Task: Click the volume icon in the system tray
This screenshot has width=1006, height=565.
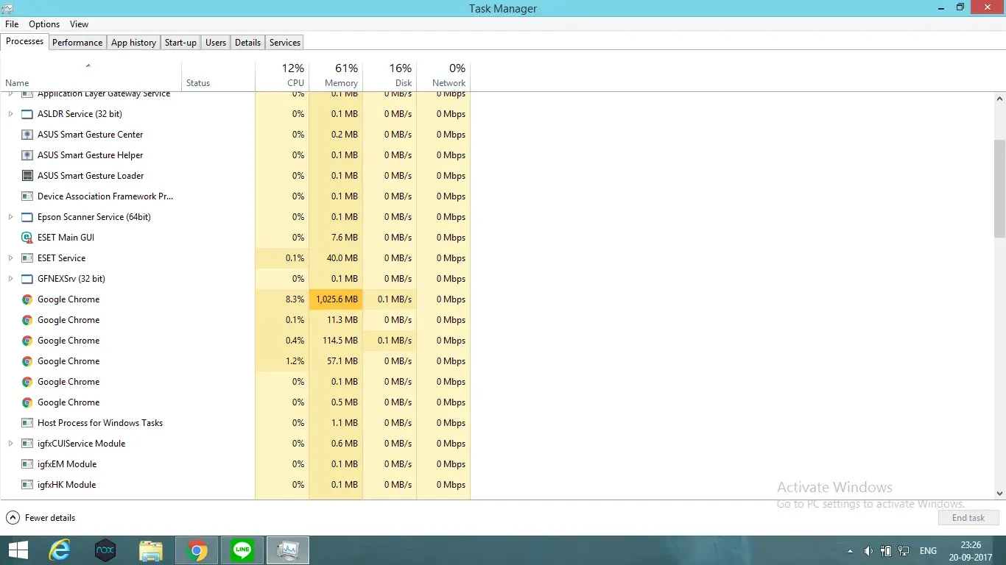Action: [x=868, y=551]
